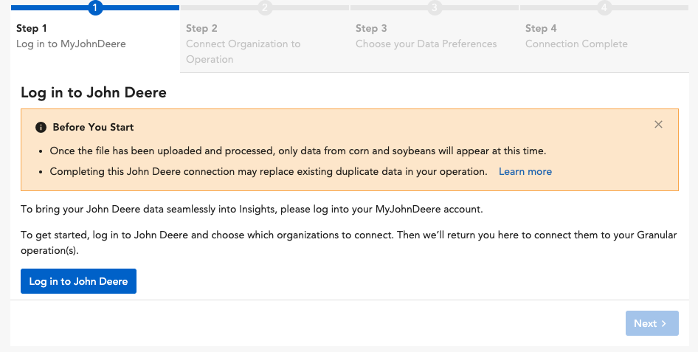Click the bullet about corn and soybeans data
Screen dimensions: 698x352
coord(298,151)
